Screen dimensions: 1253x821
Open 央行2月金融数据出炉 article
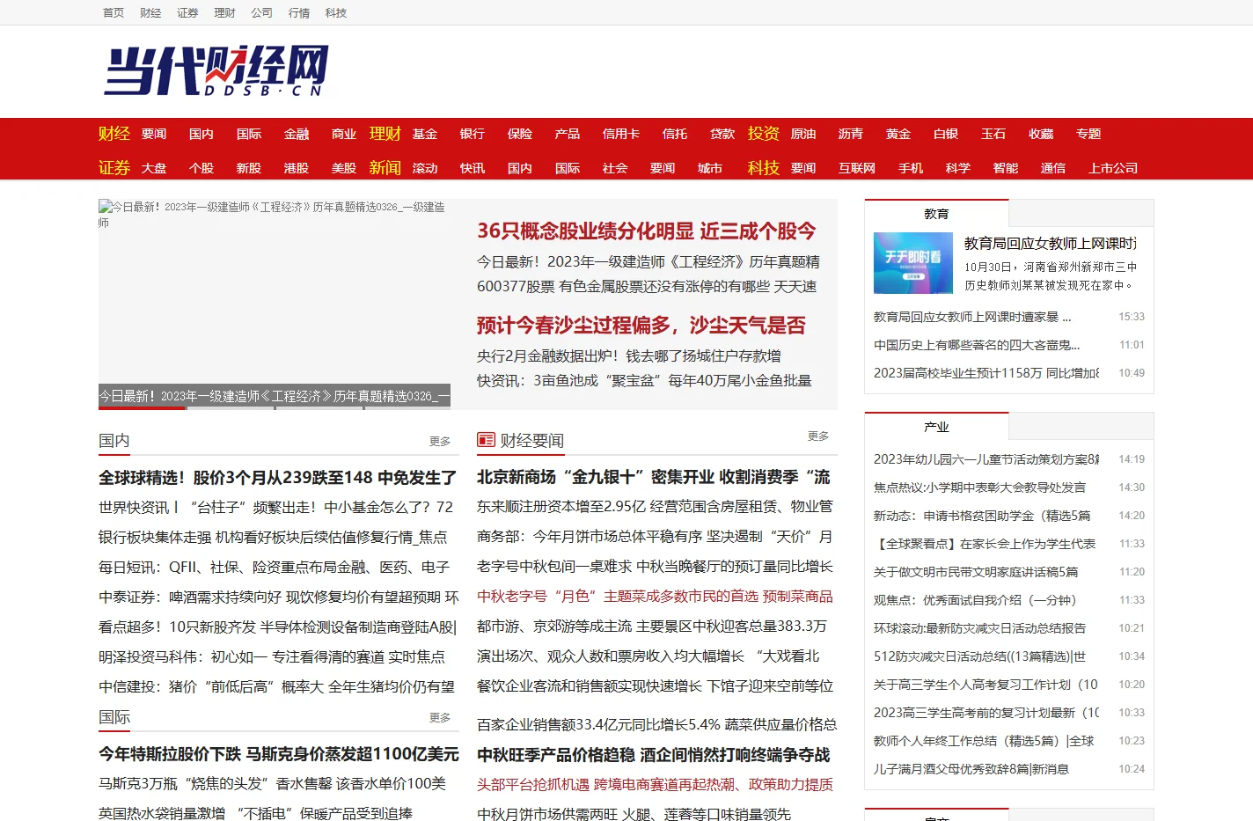pyautogui.click(x=629, y=356)
